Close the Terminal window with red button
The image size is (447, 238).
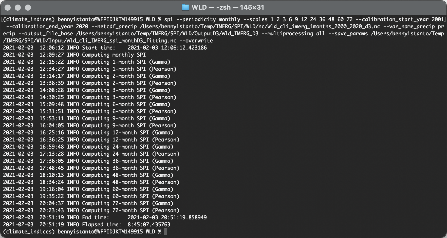point(8,8)
